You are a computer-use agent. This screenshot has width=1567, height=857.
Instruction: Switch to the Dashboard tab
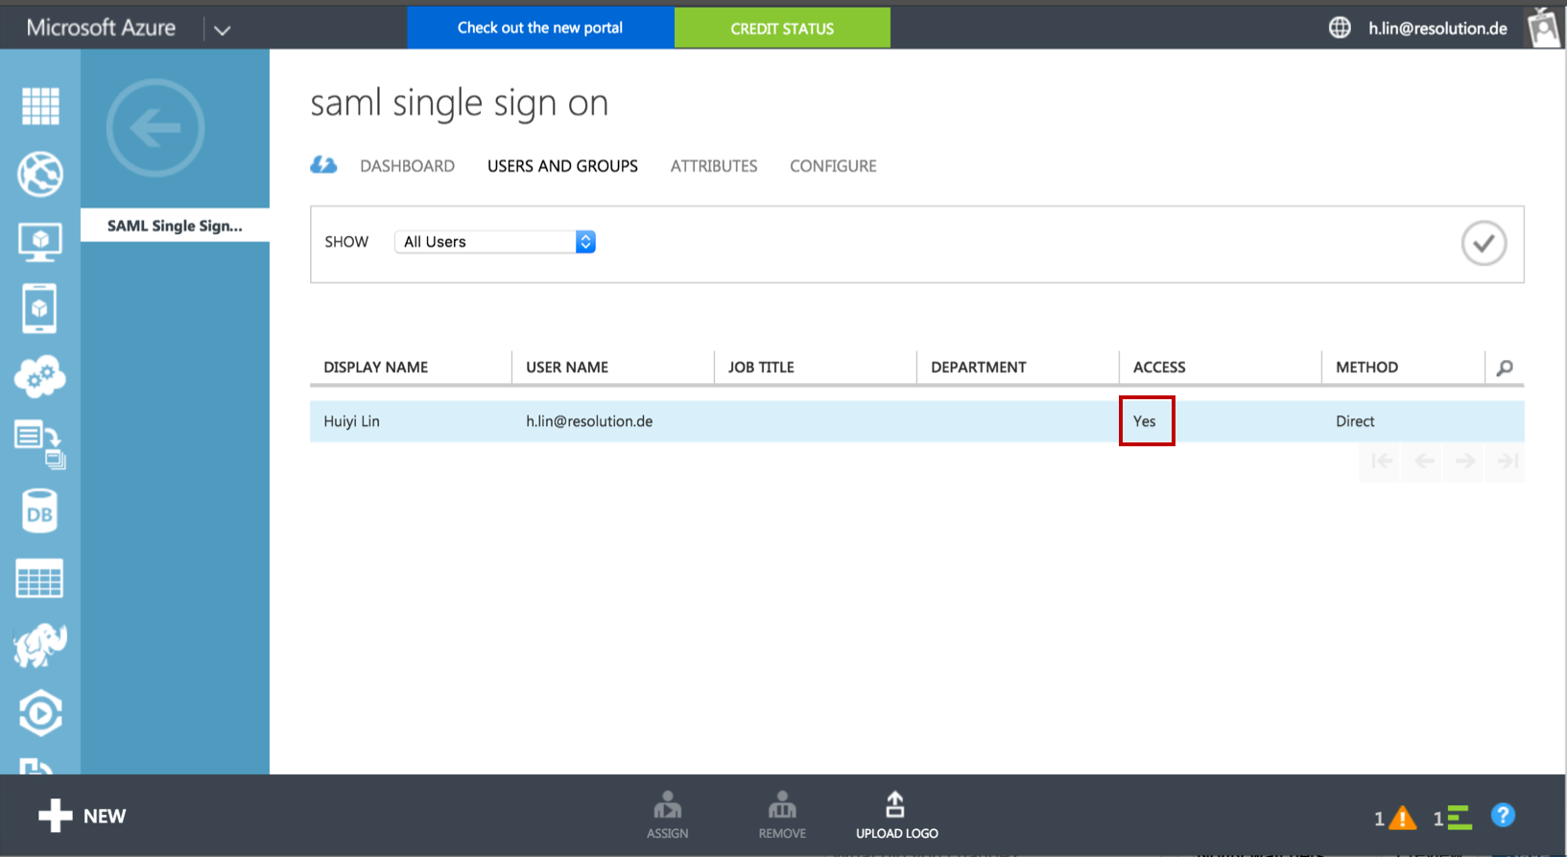click(x=407, y=166)
